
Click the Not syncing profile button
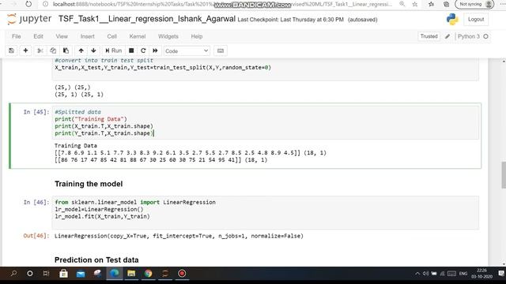pos(474,4)
